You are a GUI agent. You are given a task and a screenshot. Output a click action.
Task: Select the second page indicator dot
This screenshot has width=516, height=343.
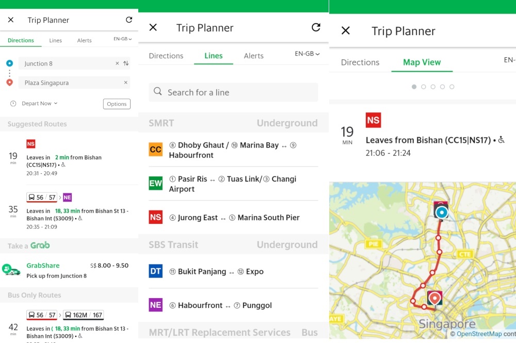[424, 87]
